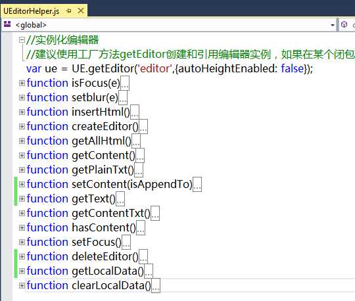
Task: Expand the getLocalData() function block
Action: tap(22, 271)
